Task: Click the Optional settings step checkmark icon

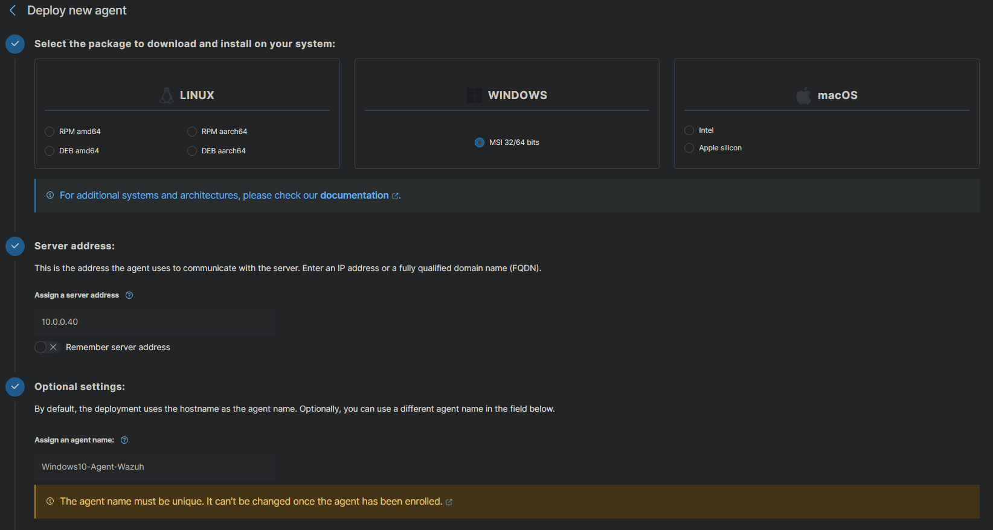Action: [x=15, y=387]
